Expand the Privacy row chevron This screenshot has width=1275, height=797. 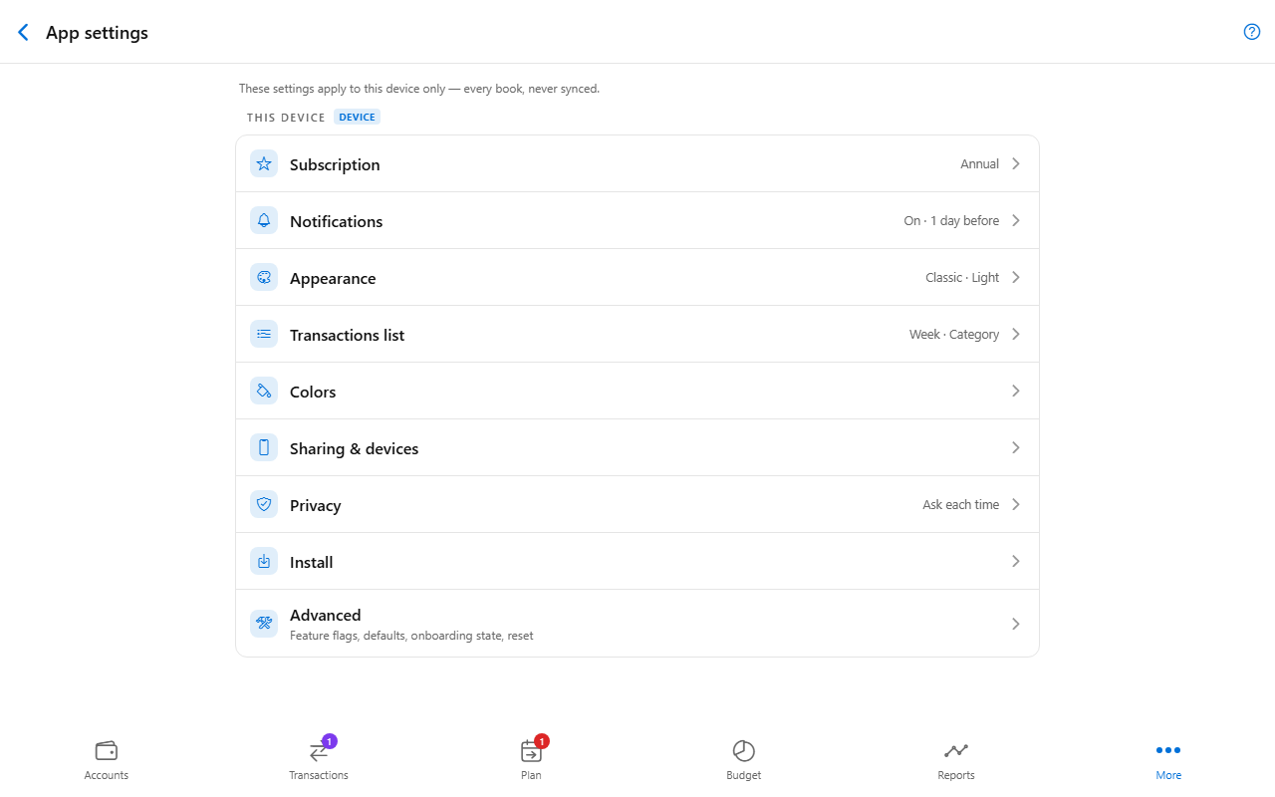pyautogui.click(x=1016, y=504)
